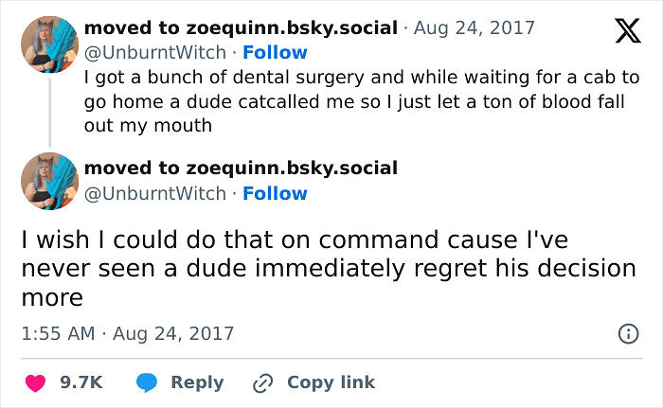
Task: Like the tweet with the heart icon
Action: coord(35,382)
